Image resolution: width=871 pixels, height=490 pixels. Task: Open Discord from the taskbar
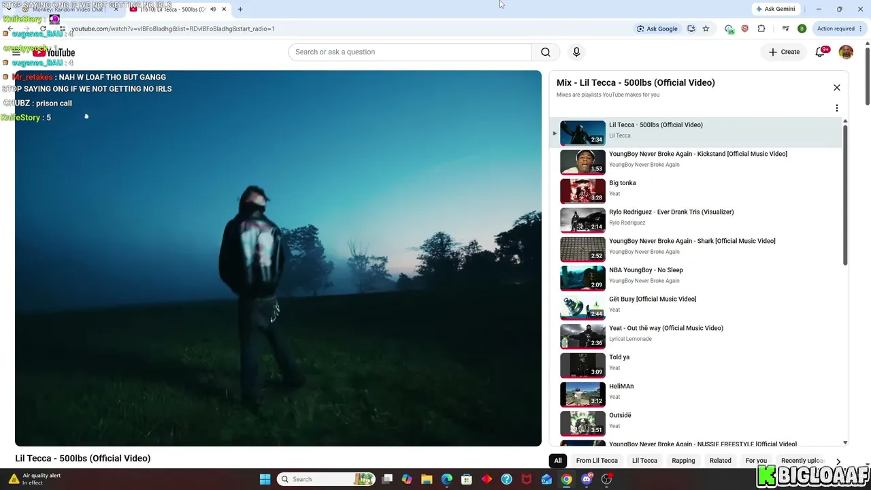[587, 479]
